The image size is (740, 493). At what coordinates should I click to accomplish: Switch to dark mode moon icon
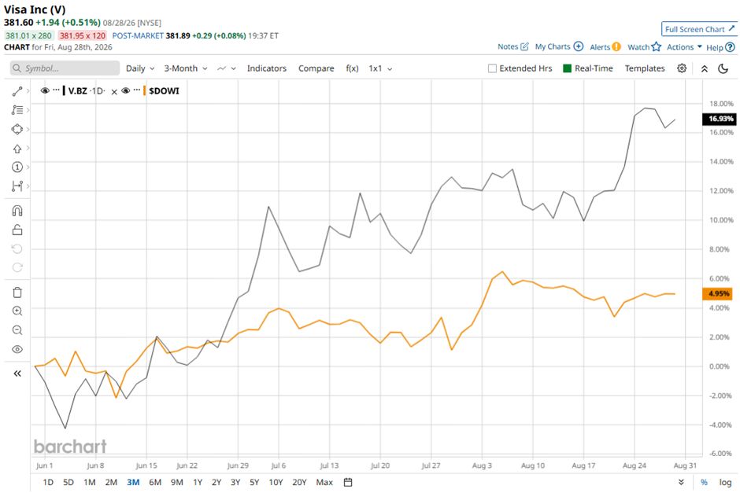[x=723, y=68]
